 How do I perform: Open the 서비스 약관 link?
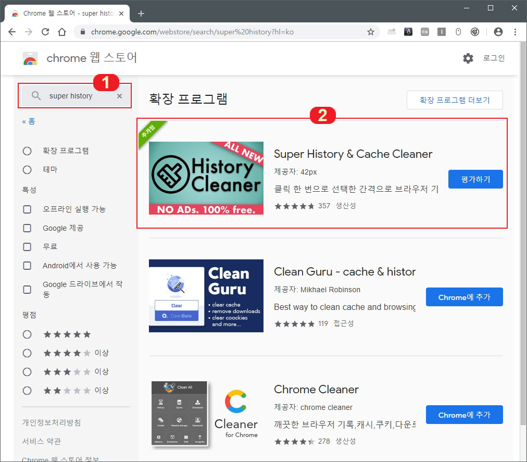point(42,442)
